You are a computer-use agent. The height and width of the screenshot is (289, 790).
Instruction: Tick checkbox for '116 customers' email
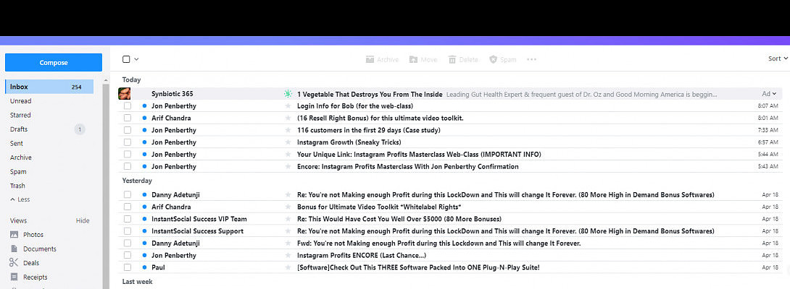[128, 130]
